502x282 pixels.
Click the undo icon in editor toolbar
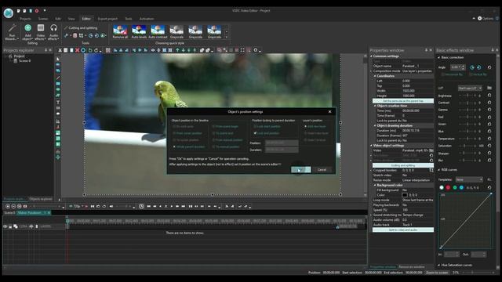pyautogui.click(x=90, y=50)
